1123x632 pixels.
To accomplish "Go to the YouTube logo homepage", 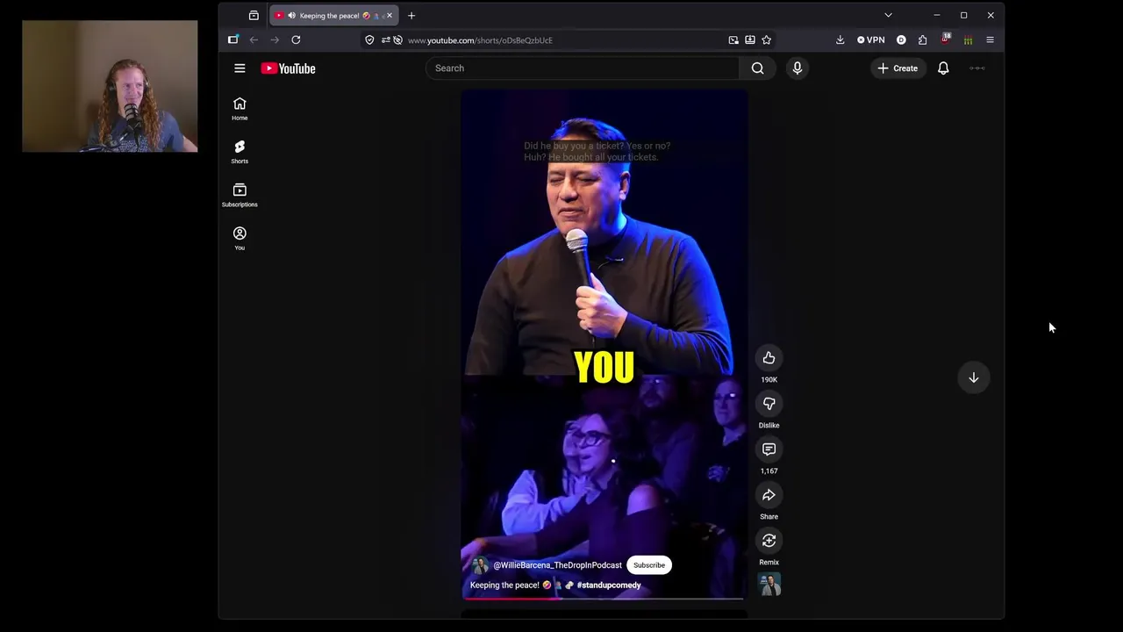I will pyautogui.click(x=288, y=68).
